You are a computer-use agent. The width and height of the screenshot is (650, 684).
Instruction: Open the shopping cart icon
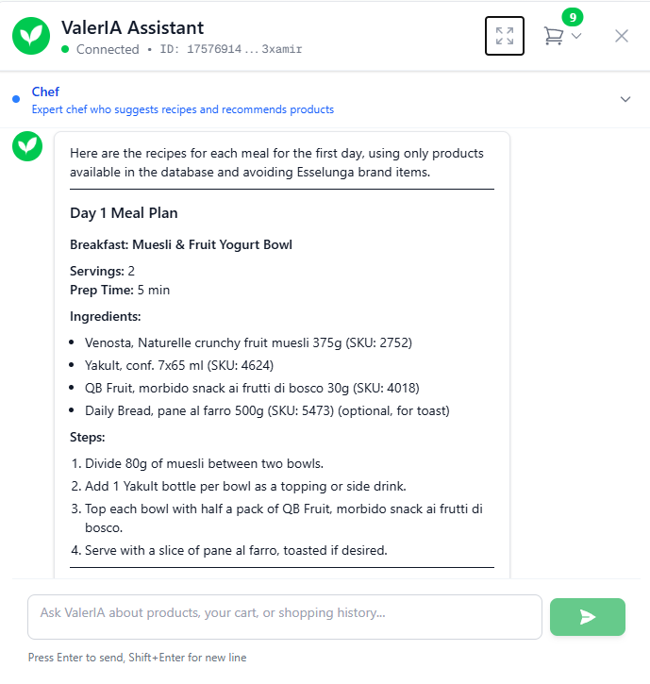(x=554, y=36)
